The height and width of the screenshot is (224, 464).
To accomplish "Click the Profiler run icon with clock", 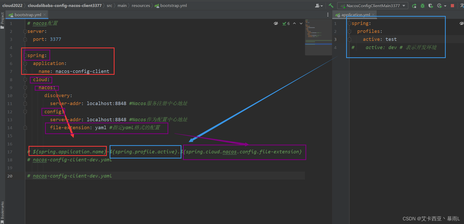I will click(x=439, y=6).
